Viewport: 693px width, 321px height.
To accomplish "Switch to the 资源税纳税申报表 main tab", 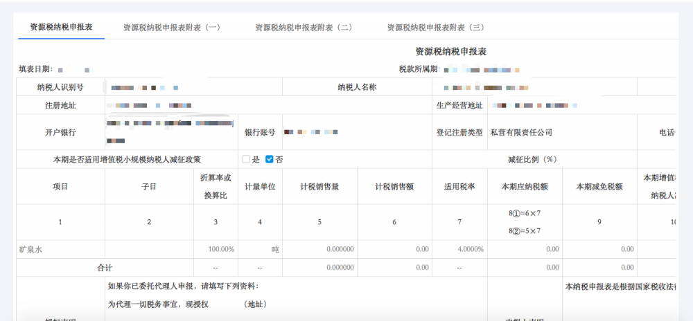I will 61,27.
